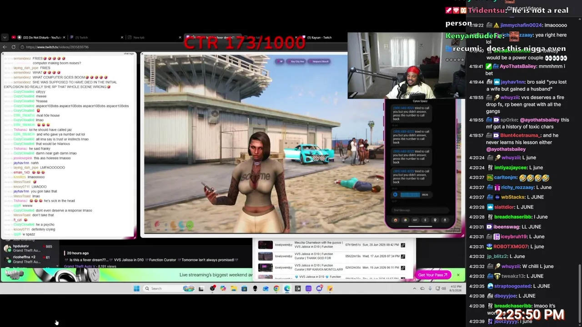
Task: Seek within the voice message waveform
Action: [x=410, y=195]
